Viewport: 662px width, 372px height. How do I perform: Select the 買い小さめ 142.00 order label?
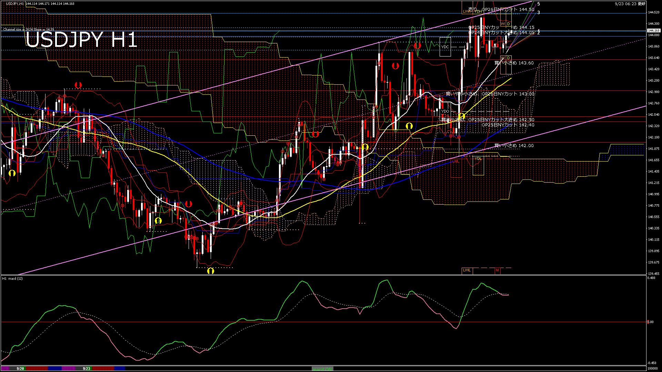514,146
